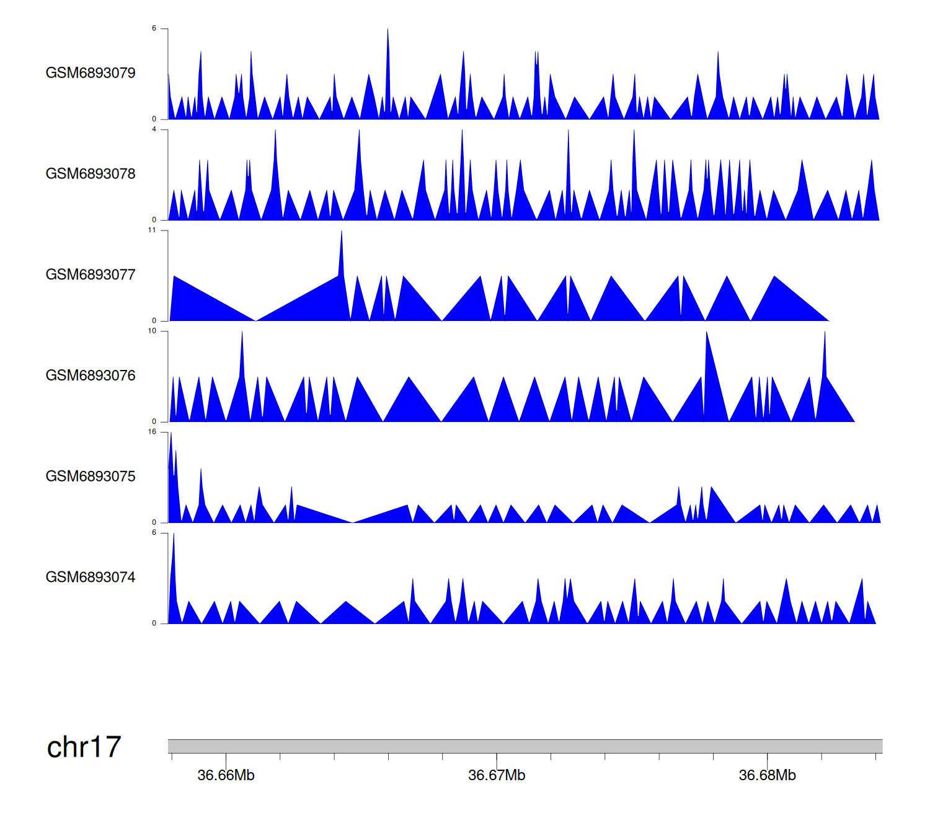
Task: Select the GSM6893076 track name
Action: tap(91, 376)
